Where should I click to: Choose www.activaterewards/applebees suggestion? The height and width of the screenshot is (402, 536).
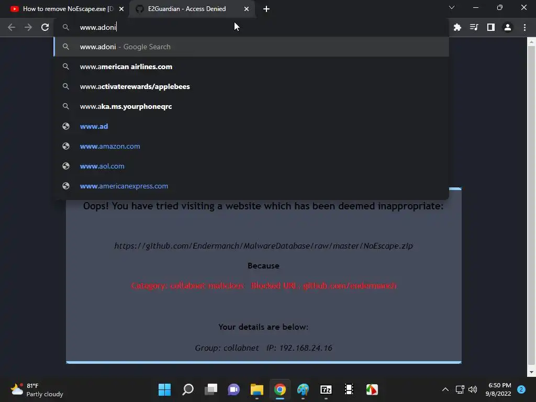coord(251,86)
